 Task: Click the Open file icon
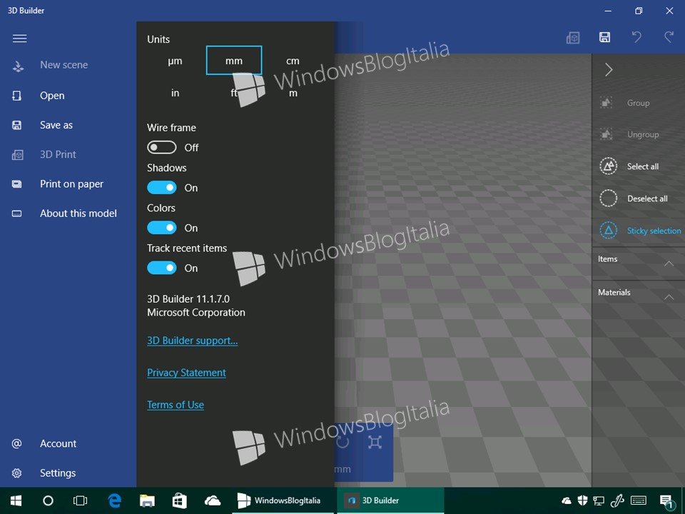(x=16, y=96)
